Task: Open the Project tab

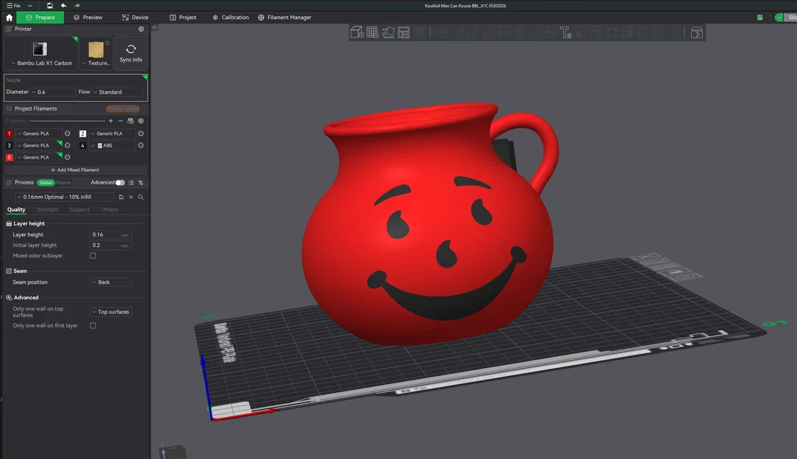Action: tap(183, 18)
